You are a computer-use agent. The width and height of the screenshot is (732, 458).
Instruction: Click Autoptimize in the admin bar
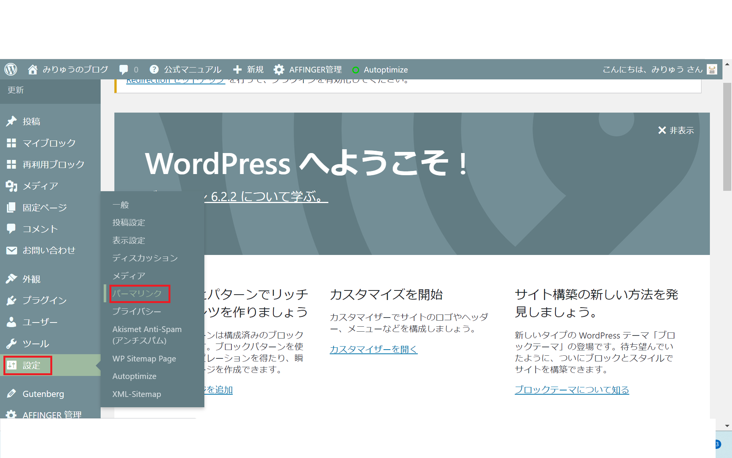pyautogui.click(x=385, y=70)
